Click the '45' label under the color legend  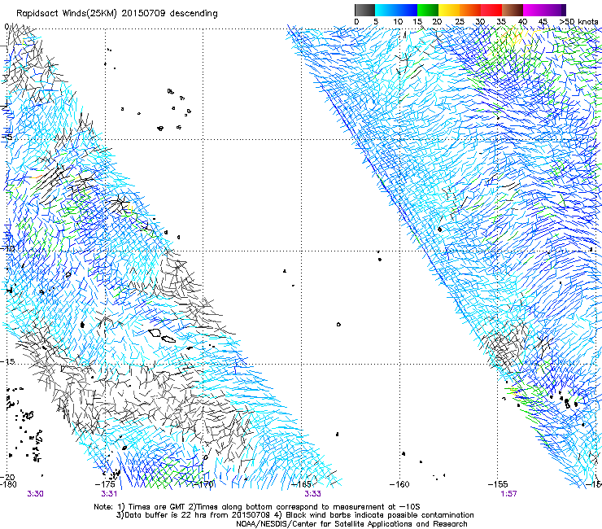(543, 22)
